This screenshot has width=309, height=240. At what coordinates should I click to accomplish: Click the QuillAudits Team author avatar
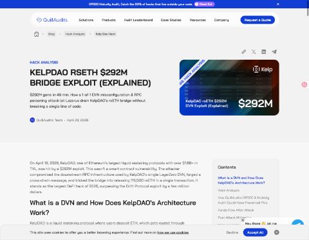tap(32, 120)
